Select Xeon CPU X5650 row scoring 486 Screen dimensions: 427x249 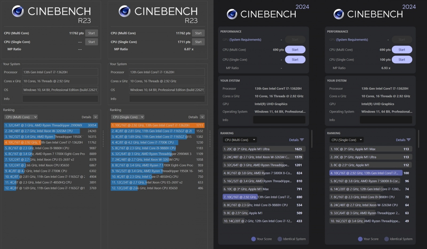[158, 188]
